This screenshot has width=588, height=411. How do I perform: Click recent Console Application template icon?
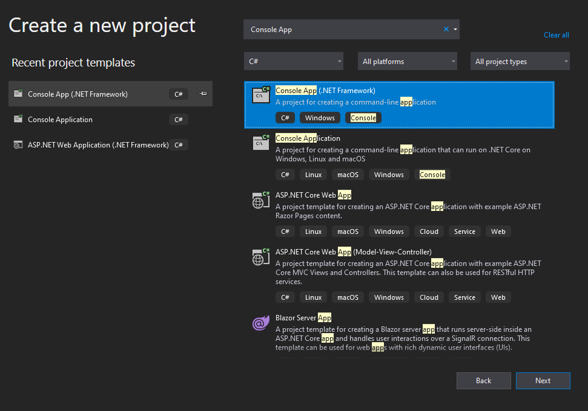click(x=18, y=119)
